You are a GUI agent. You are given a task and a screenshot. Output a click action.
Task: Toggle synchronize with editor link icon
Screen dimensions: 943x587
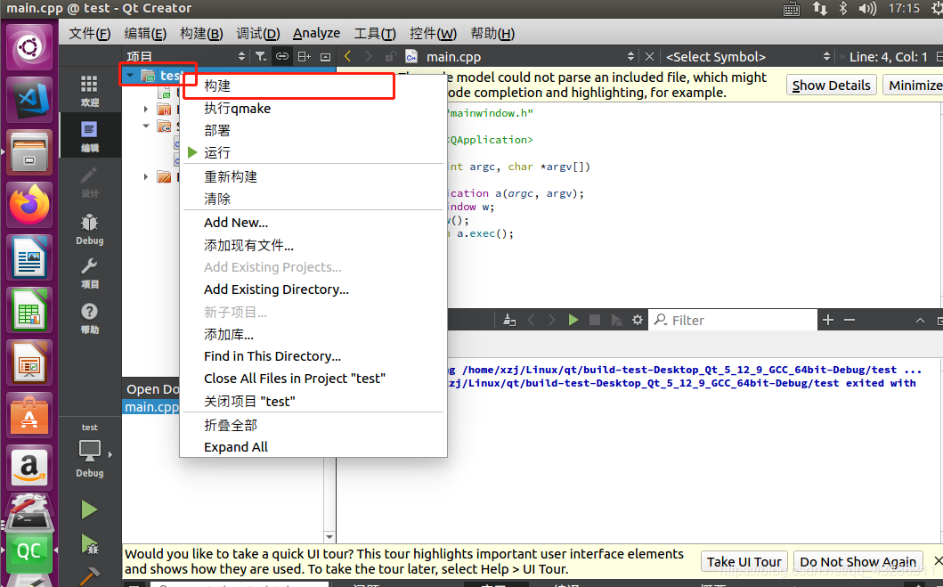282,56
